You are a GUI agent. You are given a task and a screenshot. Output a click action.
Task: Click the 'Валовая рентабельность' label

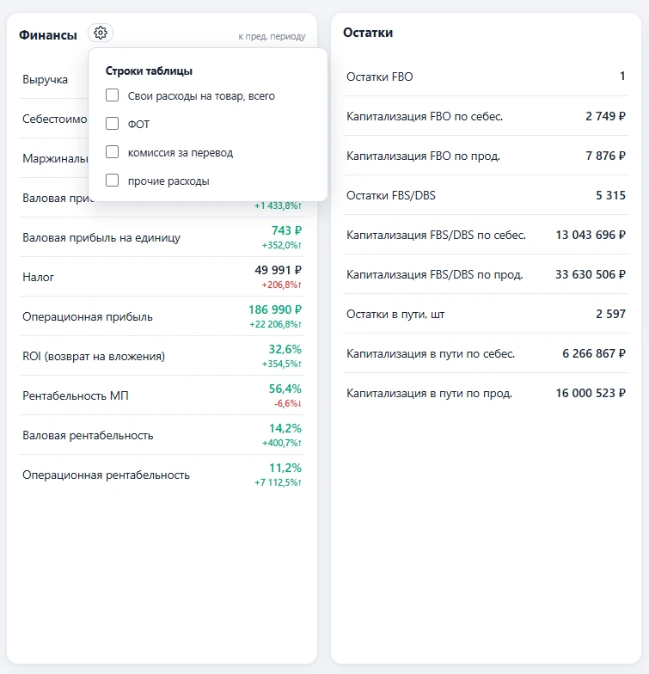(x=88, y=435)
